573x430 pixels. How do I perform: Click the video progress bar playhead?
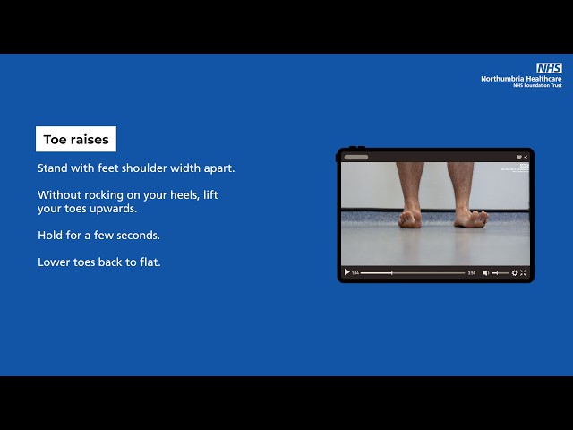click(392, 272)
